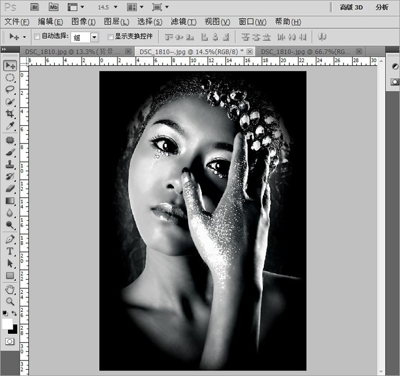The width and height of the screenshot is (400, 376).
Task: Open the 组 auto-select dropdown
Action: coord(95,38)
